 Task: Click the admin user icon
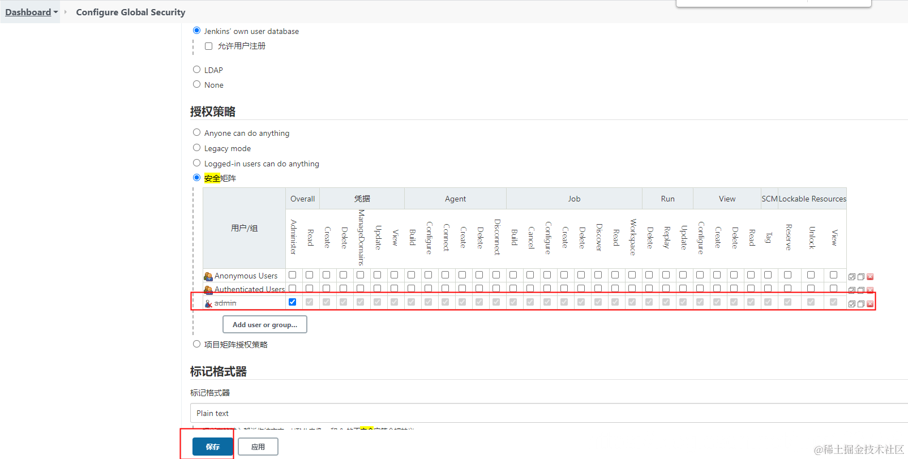pos(208,303)
